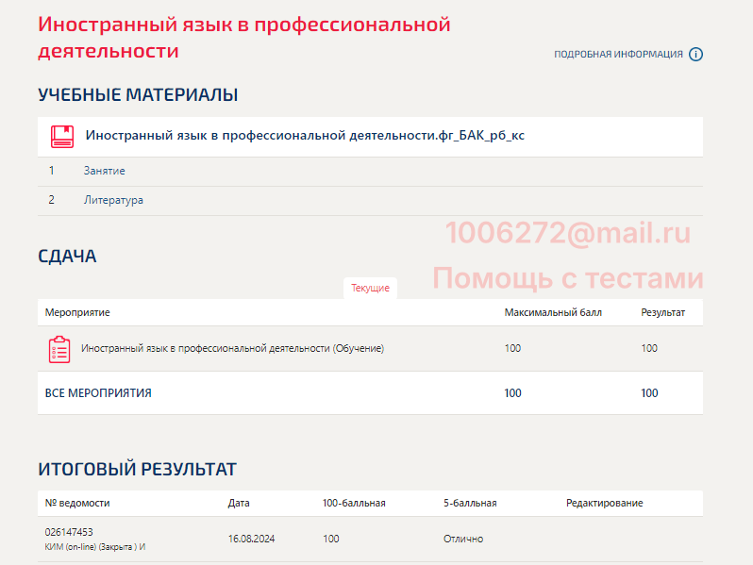Select statement number 026147453
The height and width of the screenshot is (565, 753).
(69, 532)
